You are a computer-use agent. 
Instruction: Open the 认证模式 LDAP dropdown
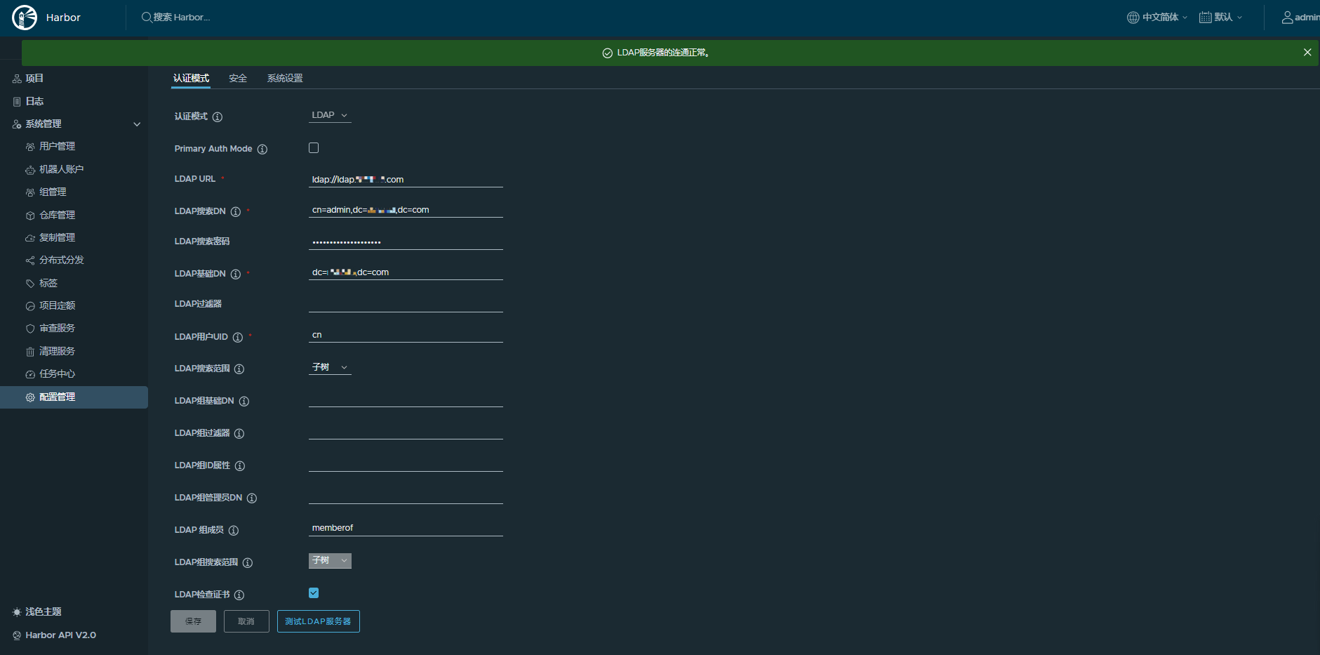(x=330, y=115)
